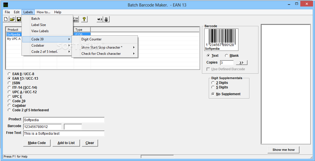Click the money bag purchase icon
The image size is (315, 161).
[x=106, y=19]
